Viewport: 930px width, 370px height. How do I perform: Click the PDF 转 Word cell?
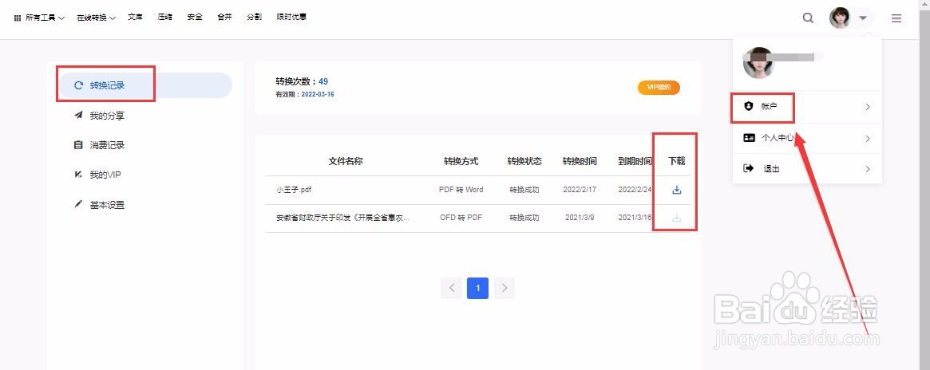461,190
